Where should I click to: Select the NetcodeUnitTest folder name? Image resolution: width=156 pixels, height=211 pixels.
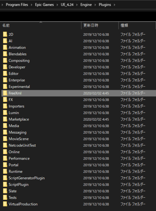22,145
